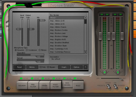The height and width of the screenshot is (97, 136).
Task: Open the BOX-MODEL module
Action: pyautogui.click(x=67, y=84)
